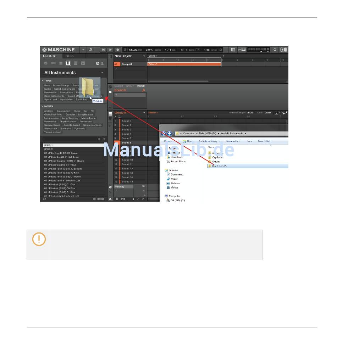The height and width of the screenshot is (337, 337).
Task: Choose the pencil paint tool in pattern editor
Action: [138, 199]
